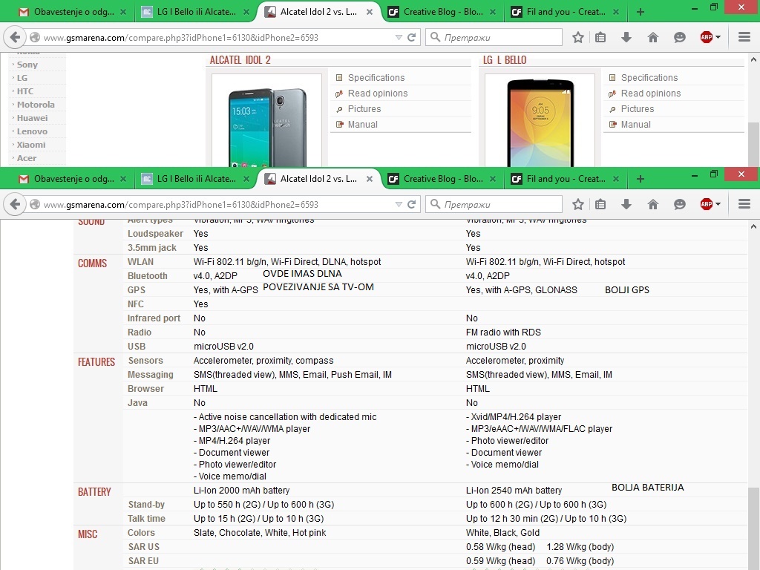Click the Adblock Plus icon in the lower window
The image size is (760, 570).
[707, 204]
